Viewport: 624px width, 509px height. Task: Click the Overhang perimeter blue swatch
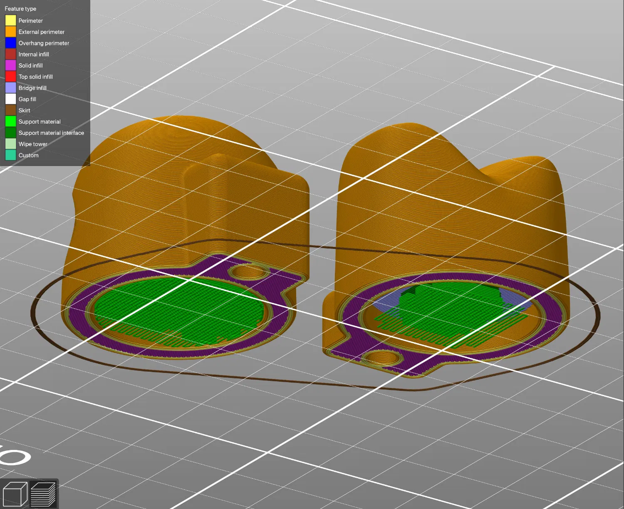10,43
